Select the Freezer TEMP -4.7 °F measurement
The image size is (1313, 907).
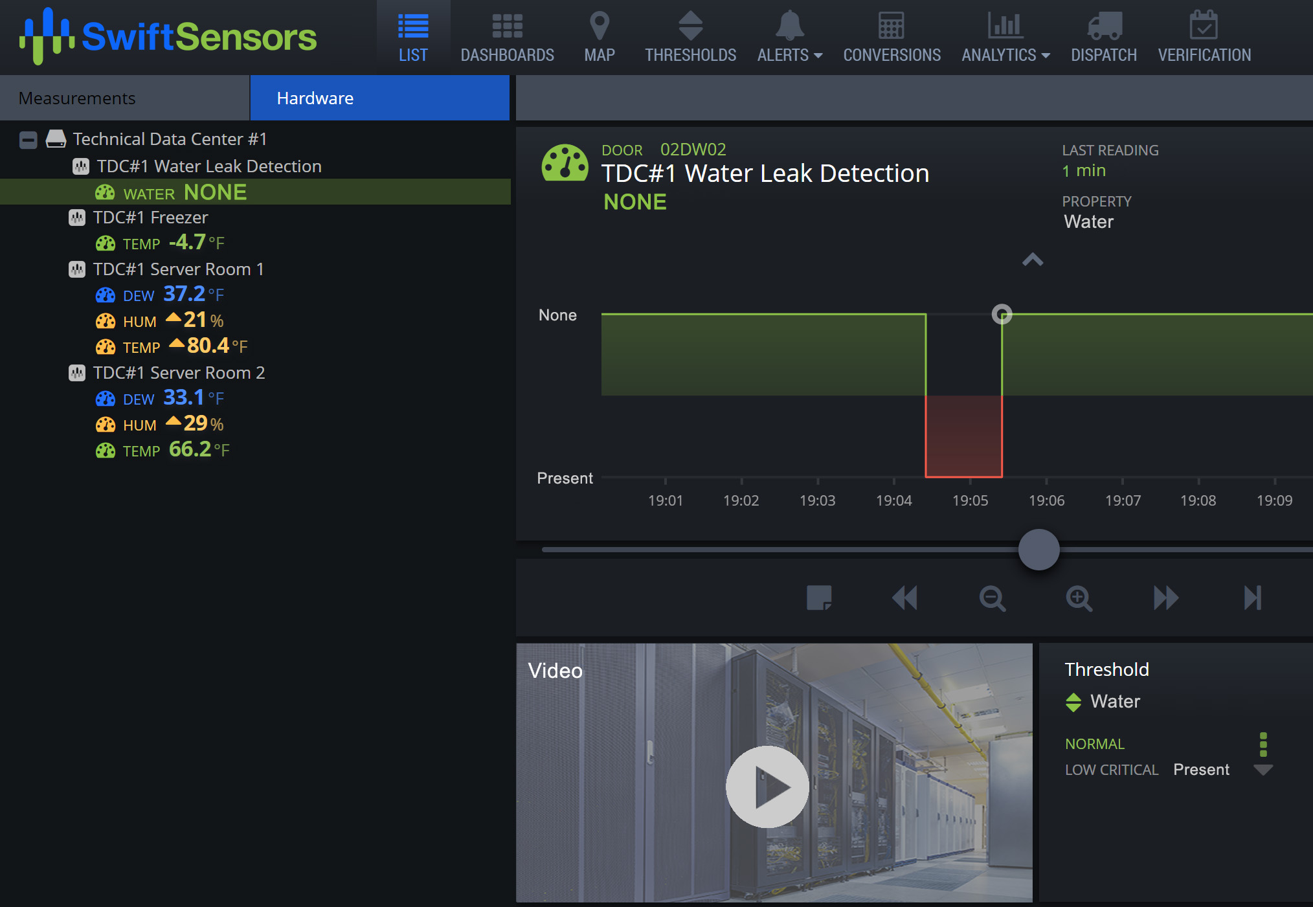(x=160, y=243)
